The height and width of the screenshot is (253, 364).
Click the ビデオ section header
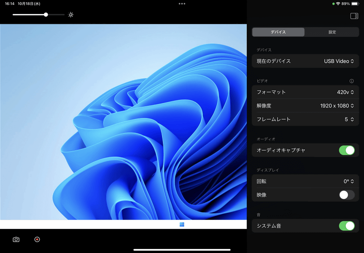(263, 81)
